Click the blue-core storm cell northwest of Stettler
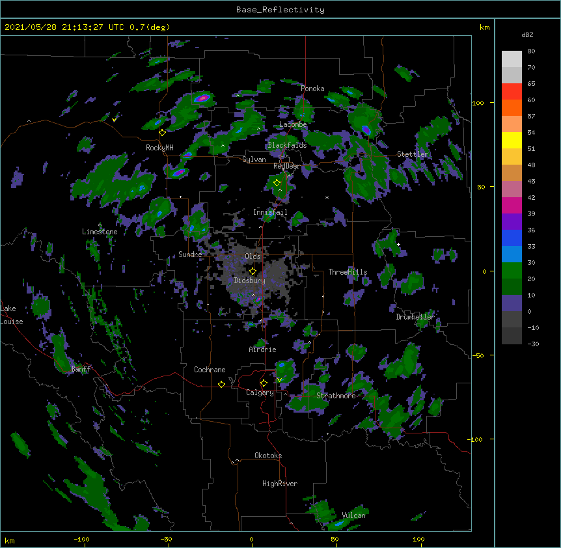Screen dimensions: 561x548 click(365, 129)
